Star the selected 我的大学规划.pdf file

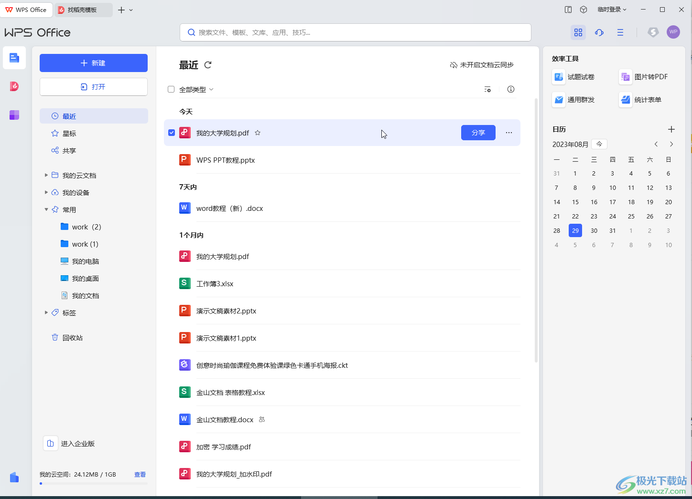258,133
